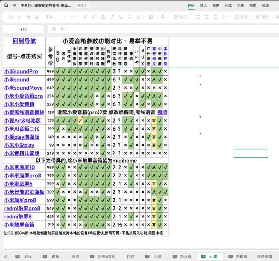Expand the vertical alignment dropdown arrow
Image resolution: width=279 pixels, height=261 pixels.
[x=229, y=17]
